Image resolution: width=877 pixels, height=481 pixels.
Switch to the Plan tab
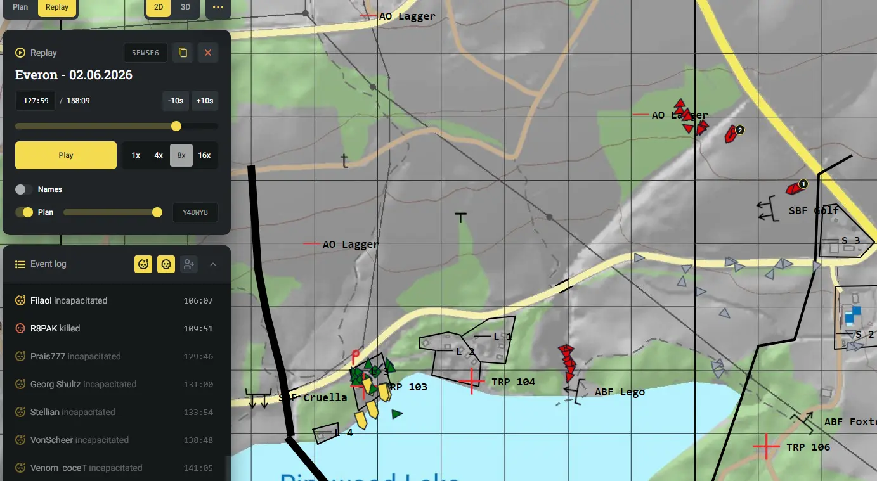tap(20, 7)
